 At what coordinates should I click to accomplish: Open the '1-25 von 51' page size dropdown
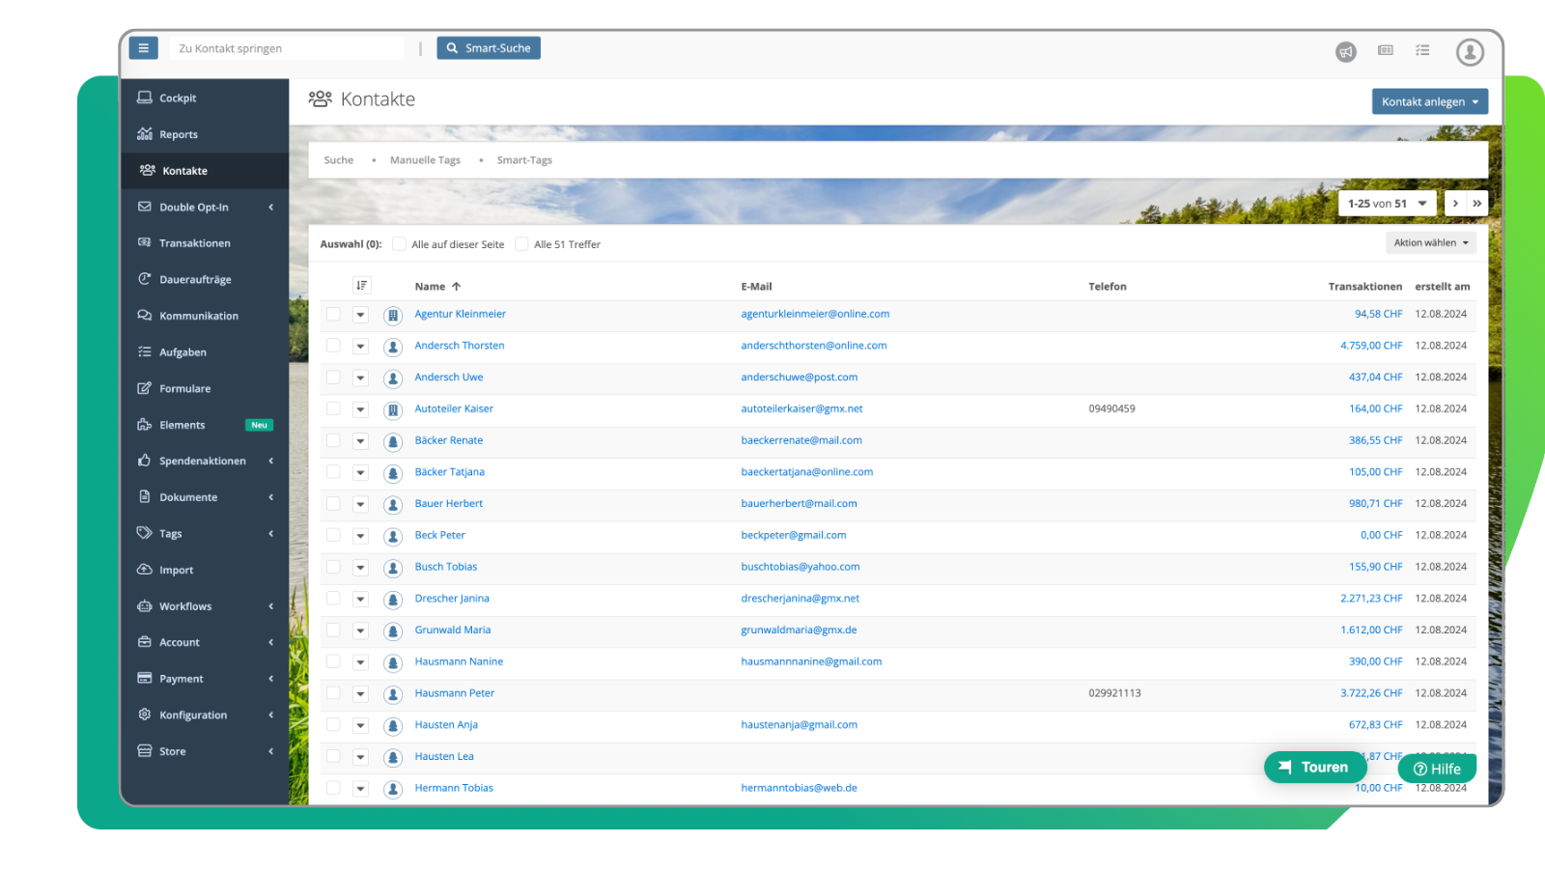point(1387,203)
